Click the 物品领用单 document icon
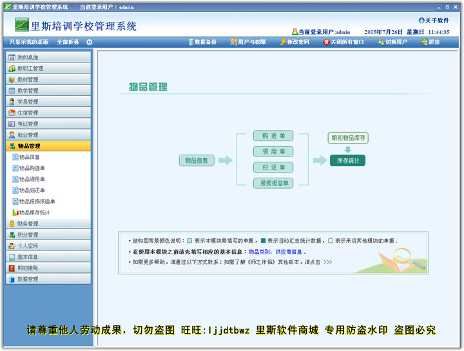Screen dimensions: 464x351 pyautogui.click(x=15, y=179)
